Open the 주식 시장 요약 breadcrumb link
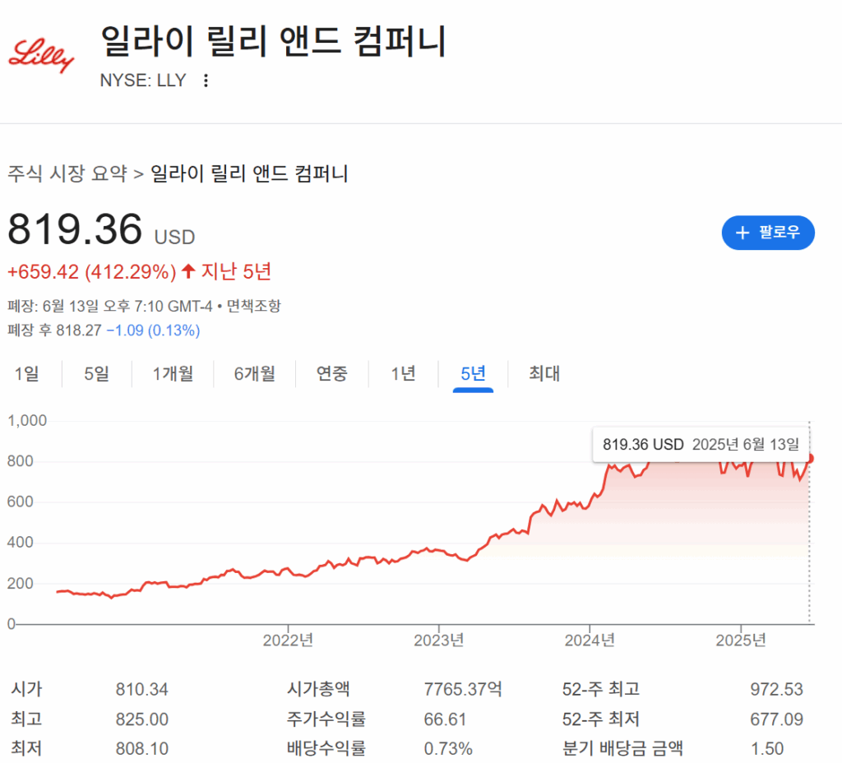This screenshot has width=842, height=763. click(x=67, y=173)
